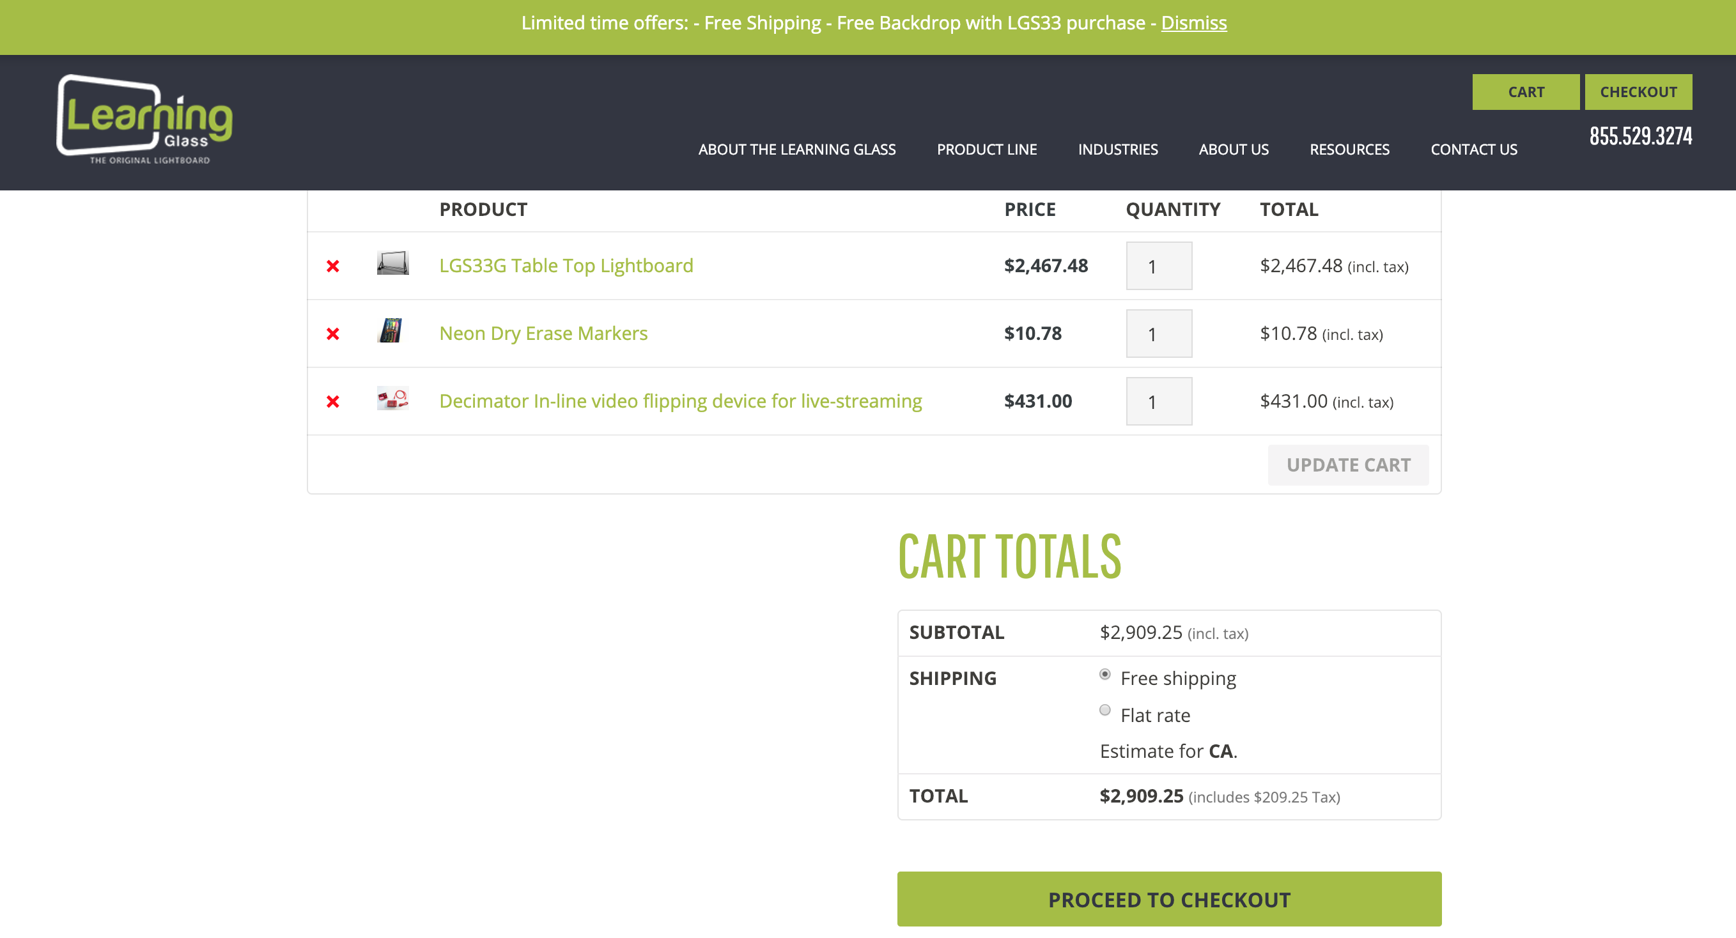Remove Neon Dry Erase Markers from cart

(333, 334)
